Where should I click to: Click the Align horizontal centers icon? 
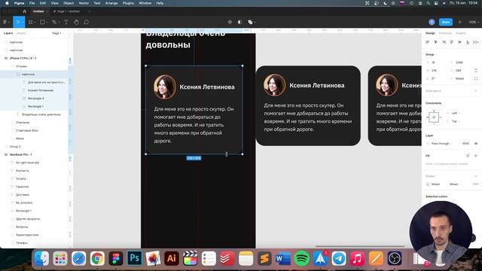435,42
